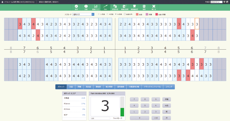This screenshot has height=121, width=230.
Task: Switch to the ポケット tab
Action: (61, 87)
